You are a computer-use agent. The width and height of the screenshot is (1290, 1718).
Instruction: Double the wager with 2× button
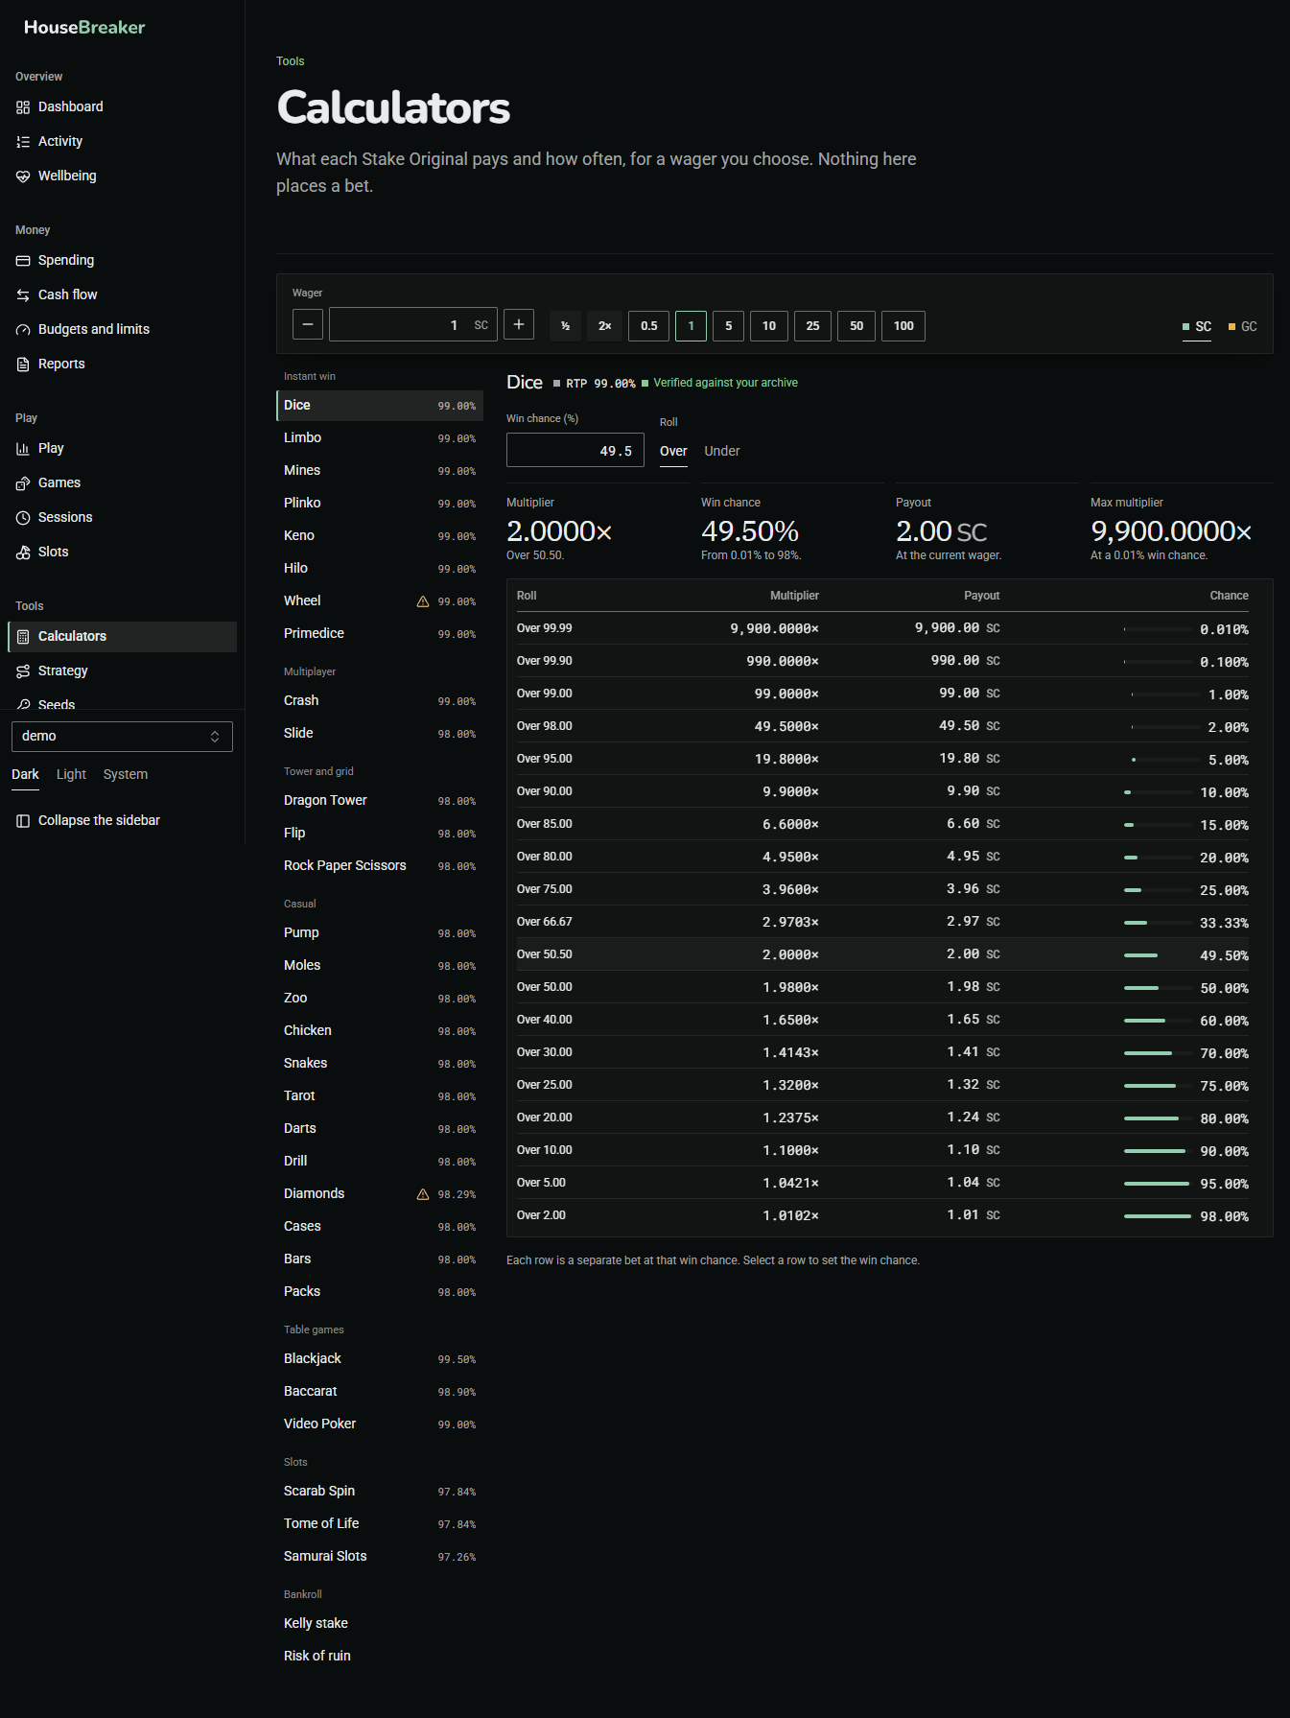[605, 326]
